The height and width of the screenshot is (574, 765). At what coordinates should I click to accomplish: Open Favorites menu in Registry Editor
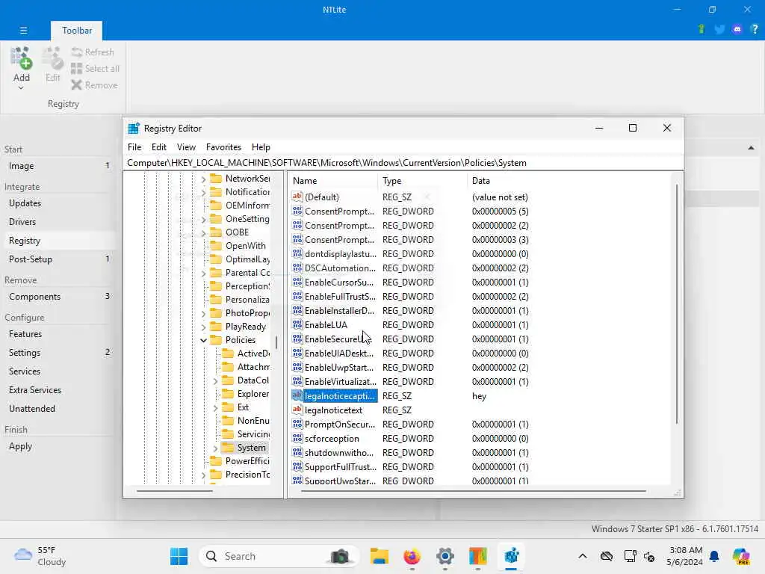point(223,147)
